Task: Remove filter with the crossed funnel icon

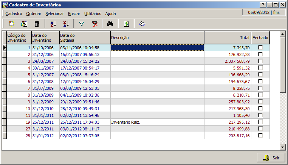Action: [x=95, y=24]
